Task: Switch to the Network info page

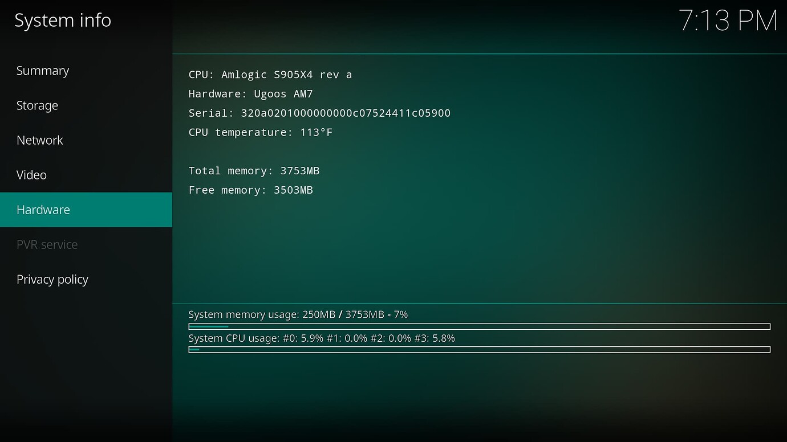Action: click(x=40, y=140)
